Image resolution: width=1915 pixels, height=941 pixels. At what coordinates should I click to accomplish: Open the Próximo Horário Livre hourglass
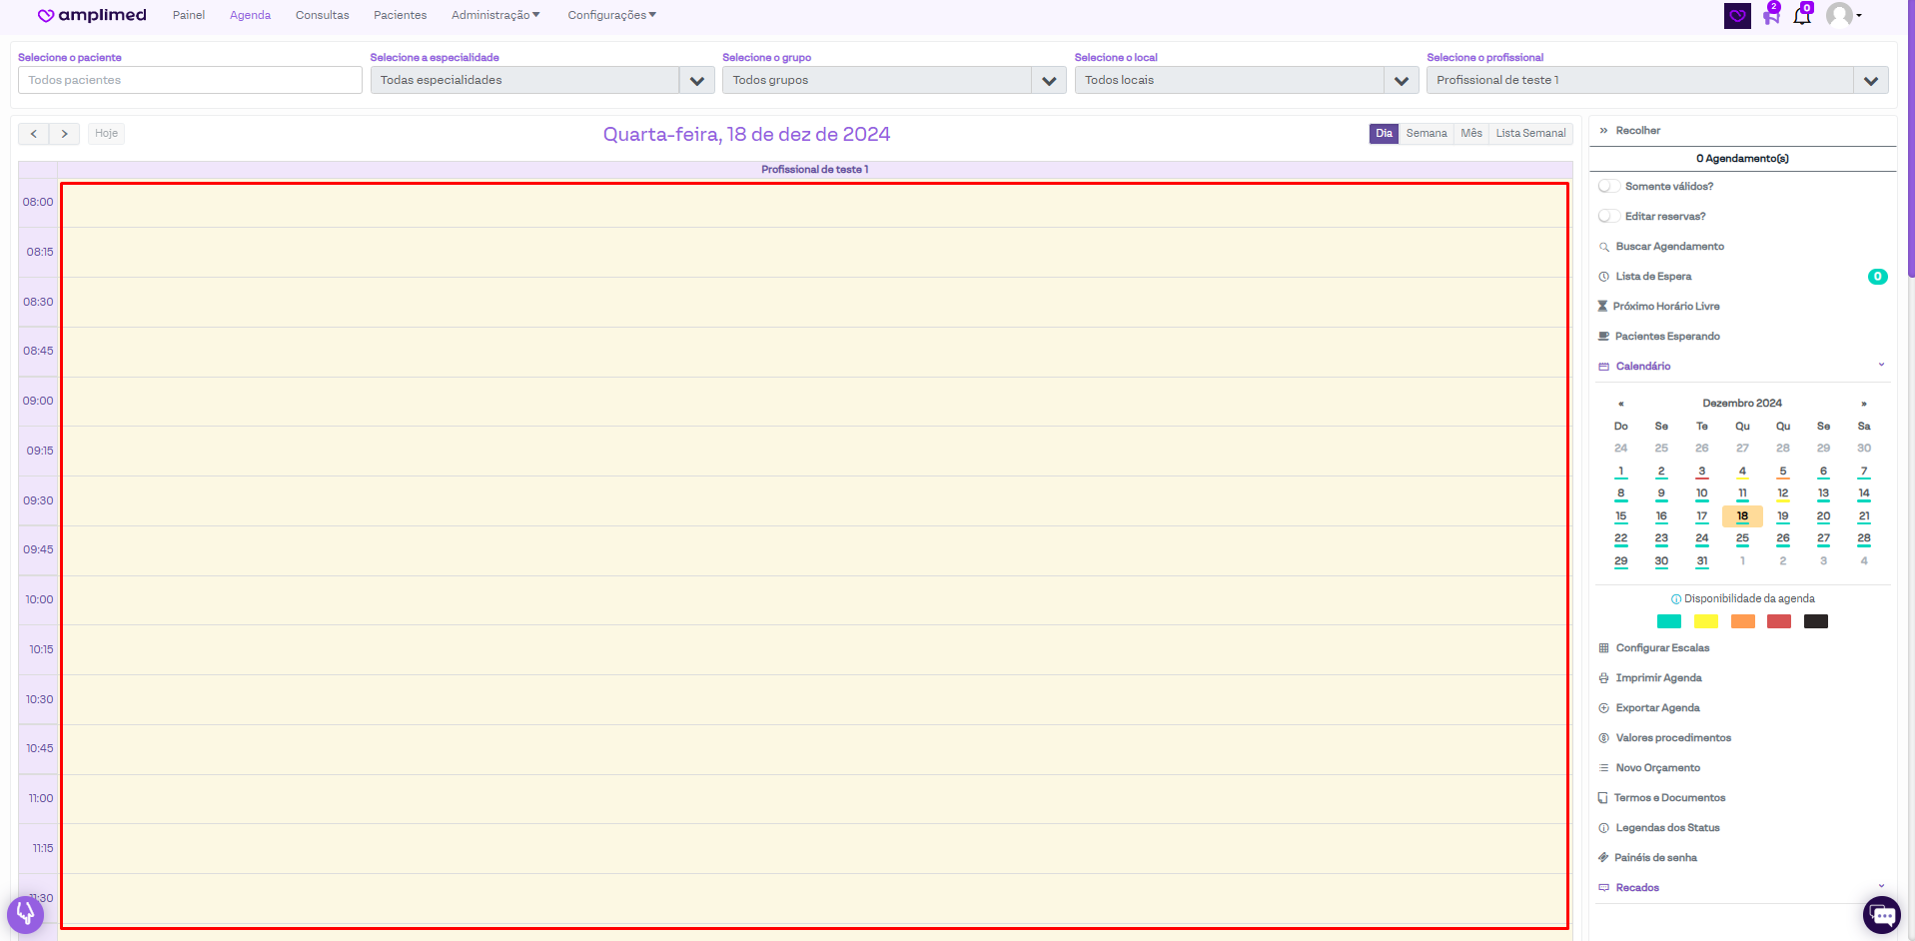1602,307
